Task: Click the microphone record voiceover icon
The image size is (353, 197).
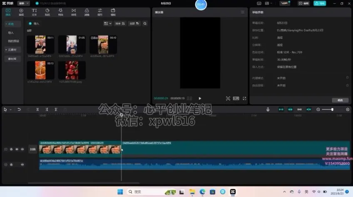Action: [x=268, y=109]
